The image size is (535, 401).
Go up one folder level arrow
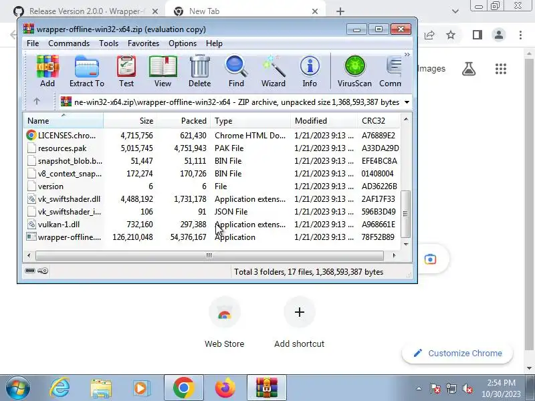(37, 102)
